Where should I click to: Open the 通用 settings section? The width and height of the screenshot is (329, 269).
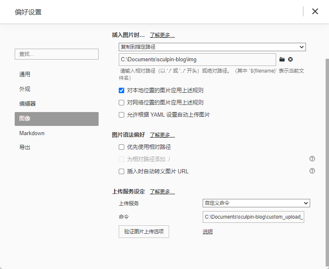click(x=25, y=74)
